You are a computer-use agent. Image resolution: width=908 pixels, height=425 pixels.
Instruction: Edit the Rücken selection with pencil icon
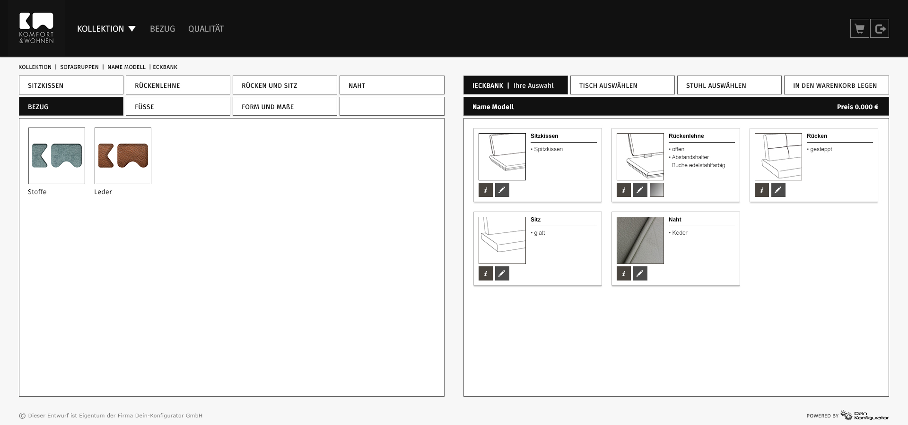coord(778,190)
